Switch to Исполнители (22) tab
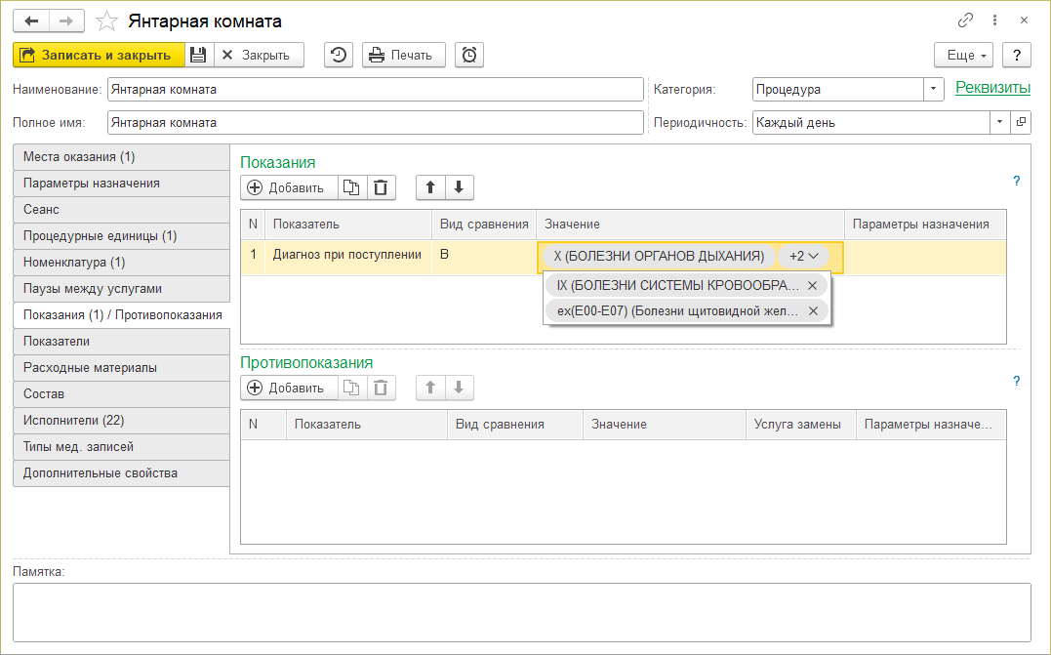This screenshot has width=1051, height=655. click(121, 421)
